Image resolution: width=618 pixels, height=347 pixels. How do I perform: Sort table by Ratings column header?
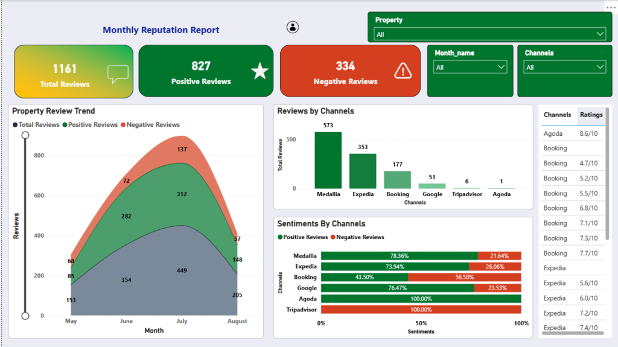coord(591,115)
